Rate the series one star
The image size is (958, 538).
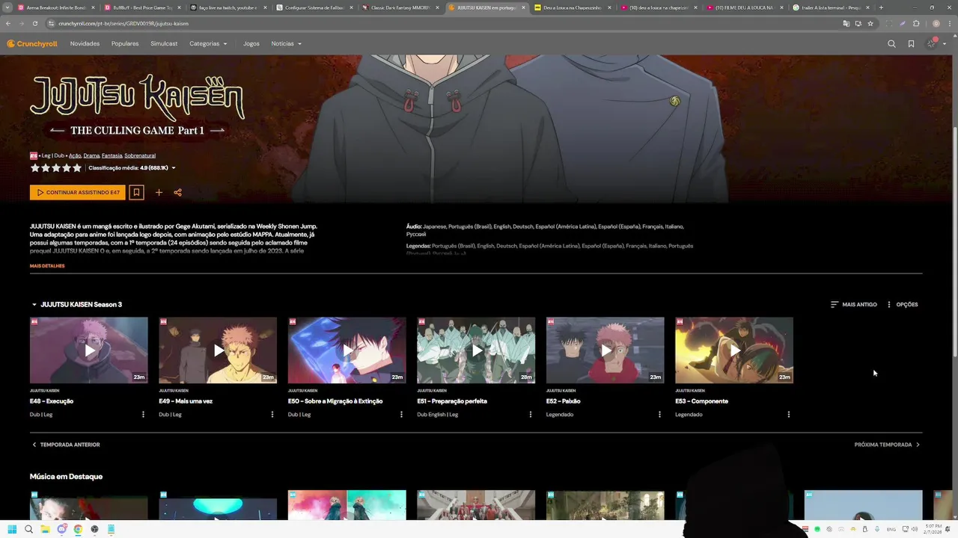point(35,168)
